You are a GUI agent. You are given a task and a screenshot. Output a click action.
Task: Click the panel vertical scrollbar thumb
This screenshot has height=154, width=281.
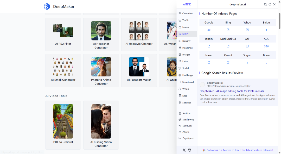[x=279, y=21]
